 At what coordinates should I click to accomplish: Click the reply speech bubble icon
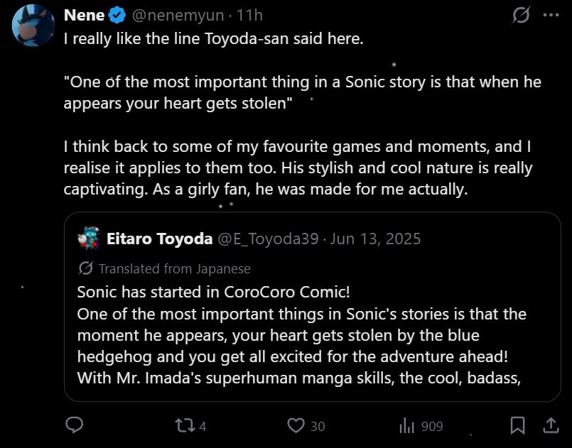pyautogui.click(x=75, y=425)
